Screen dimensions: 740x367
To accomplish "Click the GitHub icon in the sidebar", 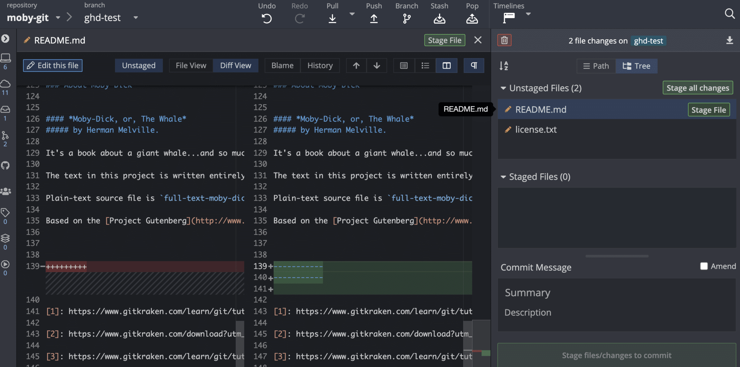I will coord(5,165).
